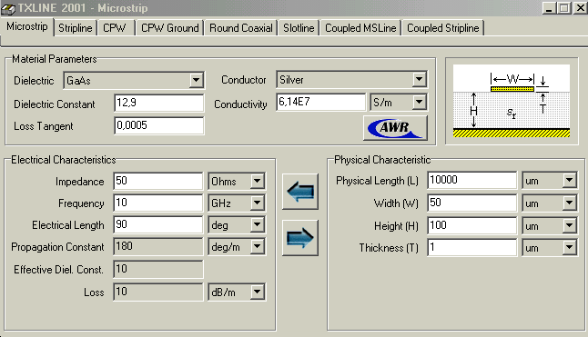Open the Electrical Length deg unit dropdown

coord(257,224)
